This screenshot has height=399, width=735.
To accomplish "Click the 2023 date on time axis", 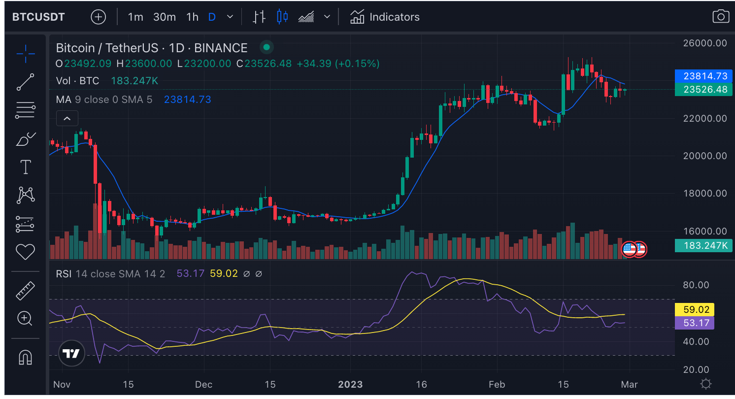I will click(x=350, y=384).
